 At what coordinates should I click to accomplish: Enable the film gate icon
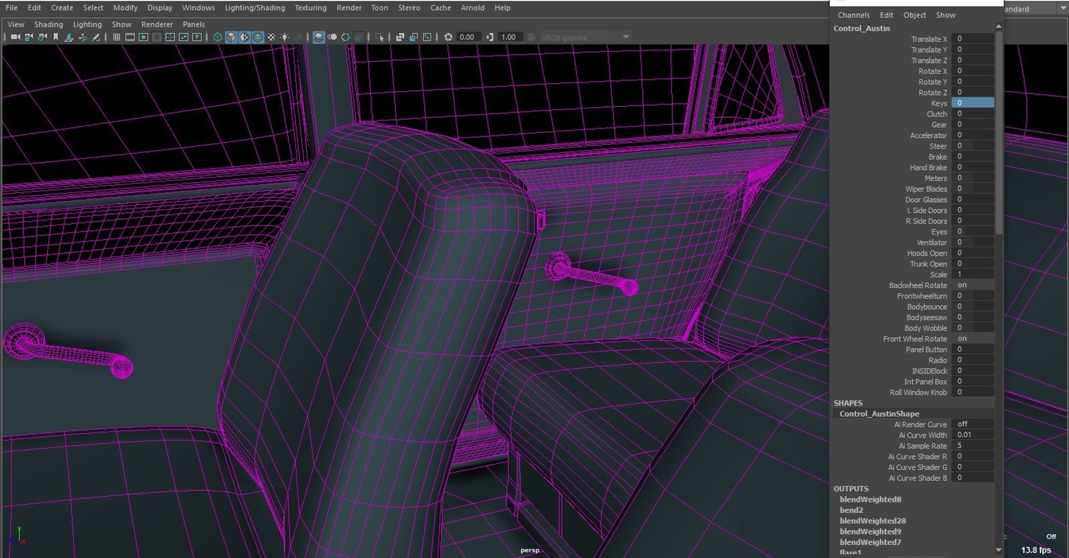(x=130, y=37)
